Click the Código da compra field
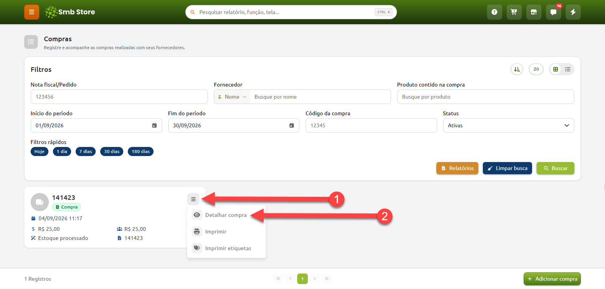Viewport: 605px width, 289px height. tap(371, 125)
